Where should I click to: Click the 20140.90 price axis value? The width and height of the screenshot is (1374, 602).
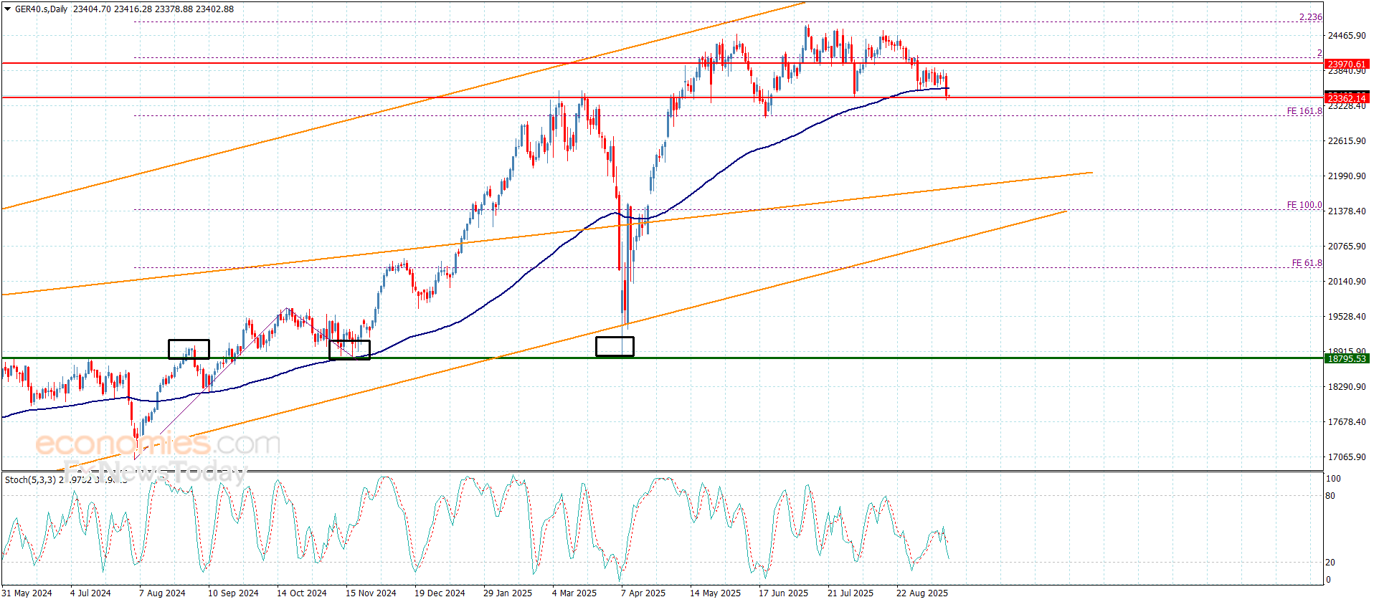click(x=1347, y=282)
